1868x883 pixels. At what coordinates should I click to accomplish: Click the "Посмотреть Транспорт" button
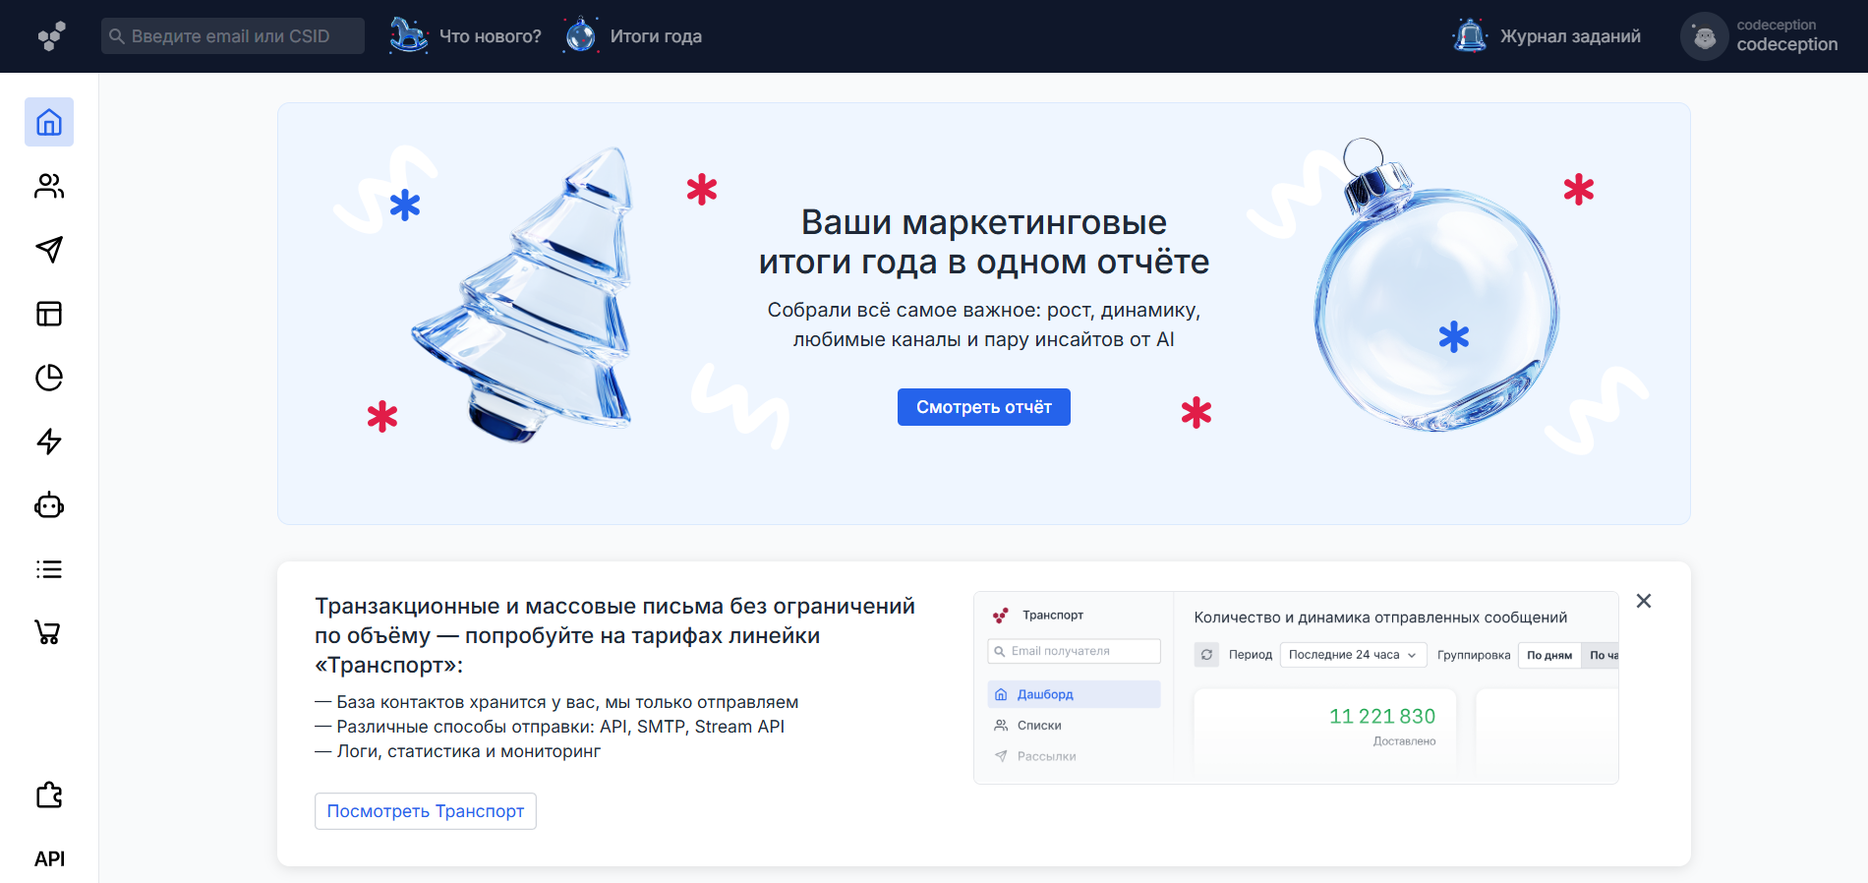pyautogui.click(x=425, y=811)
